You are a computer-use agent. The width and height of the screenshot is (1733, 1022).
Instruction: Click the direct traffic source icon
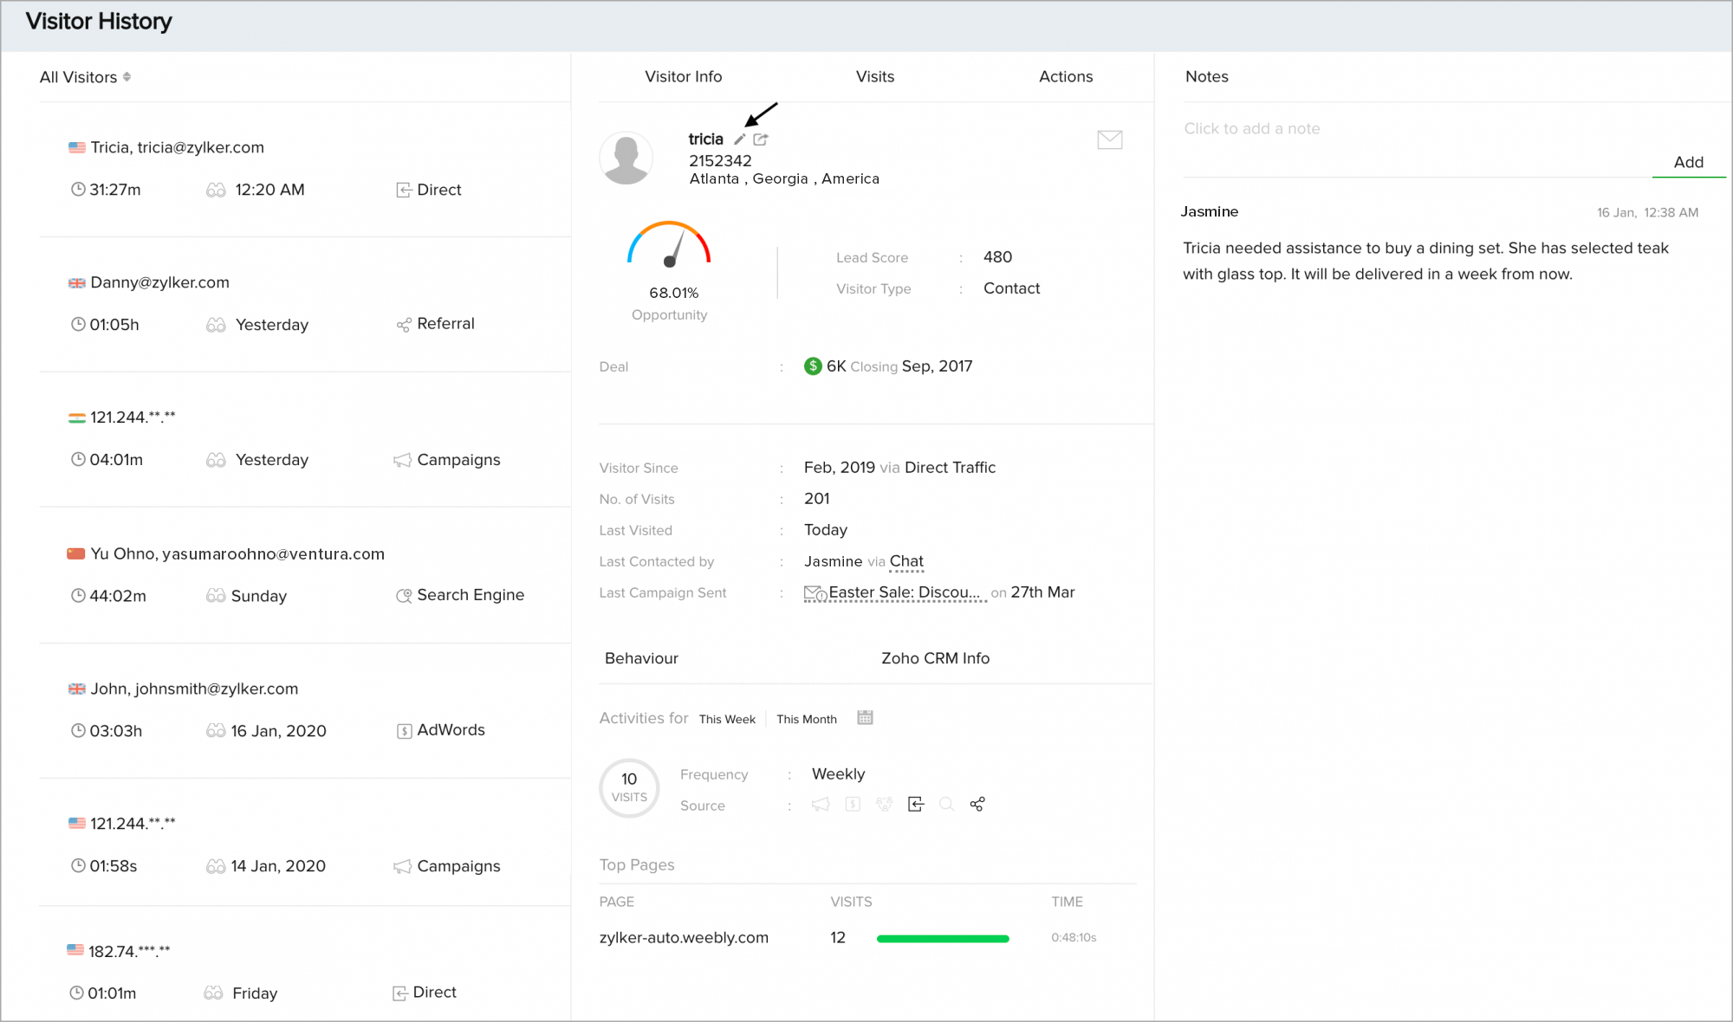pyautogui.click(x=916, y=805)
